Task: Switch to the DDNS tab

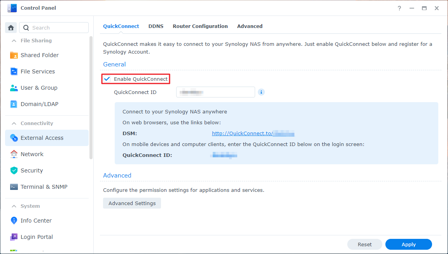Action: (x=156, y=26)
